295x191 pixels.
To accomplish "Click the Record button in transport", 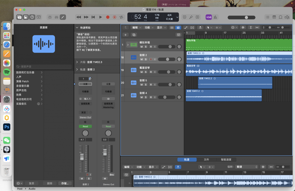I will click(108, 17).
